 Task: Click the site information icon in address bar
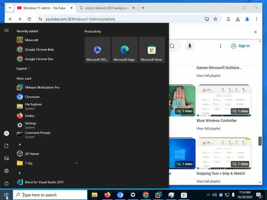coord(40,19)
